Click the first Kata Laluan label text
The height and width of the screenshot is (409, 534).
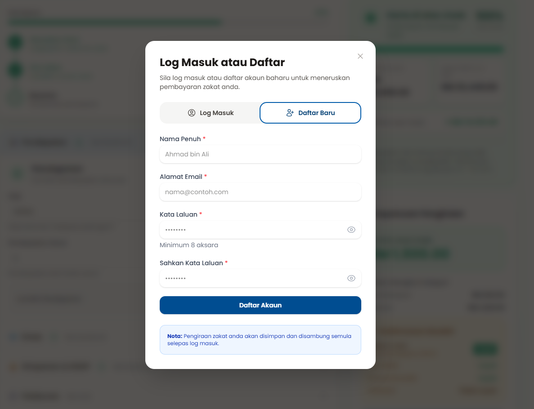(179, 214)
